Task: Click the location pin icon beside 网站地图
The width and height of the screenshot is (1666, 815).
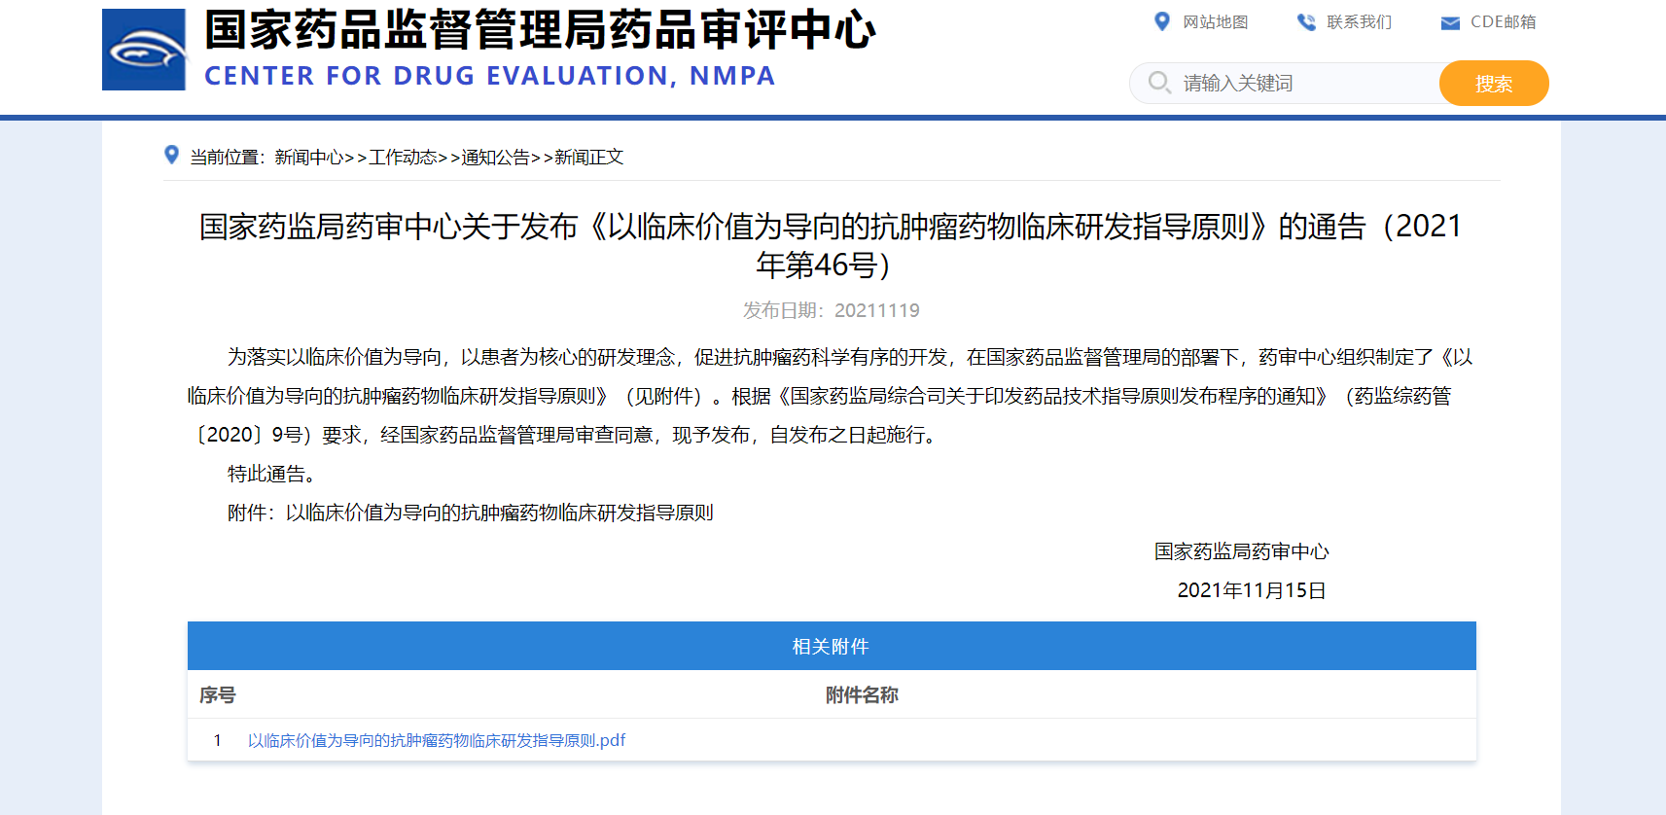Action: coord(1161,21)
